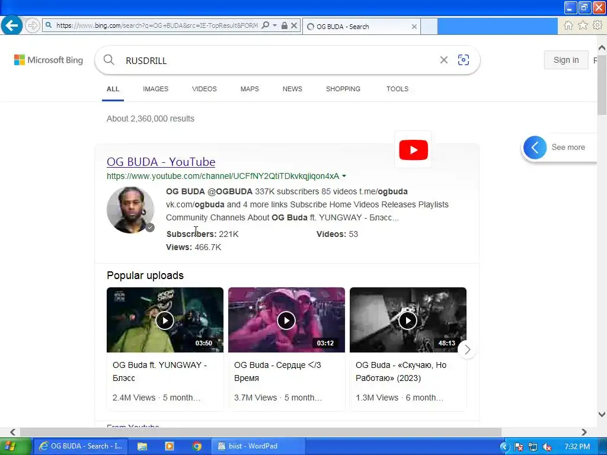Click Views: 466.7K text

pyautogui.click(x=194, y=247)
